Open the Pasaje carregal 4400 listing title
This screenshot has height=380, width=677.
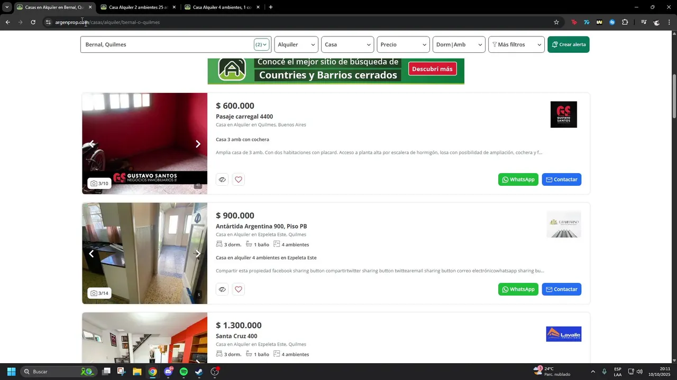tap(244, 117)
